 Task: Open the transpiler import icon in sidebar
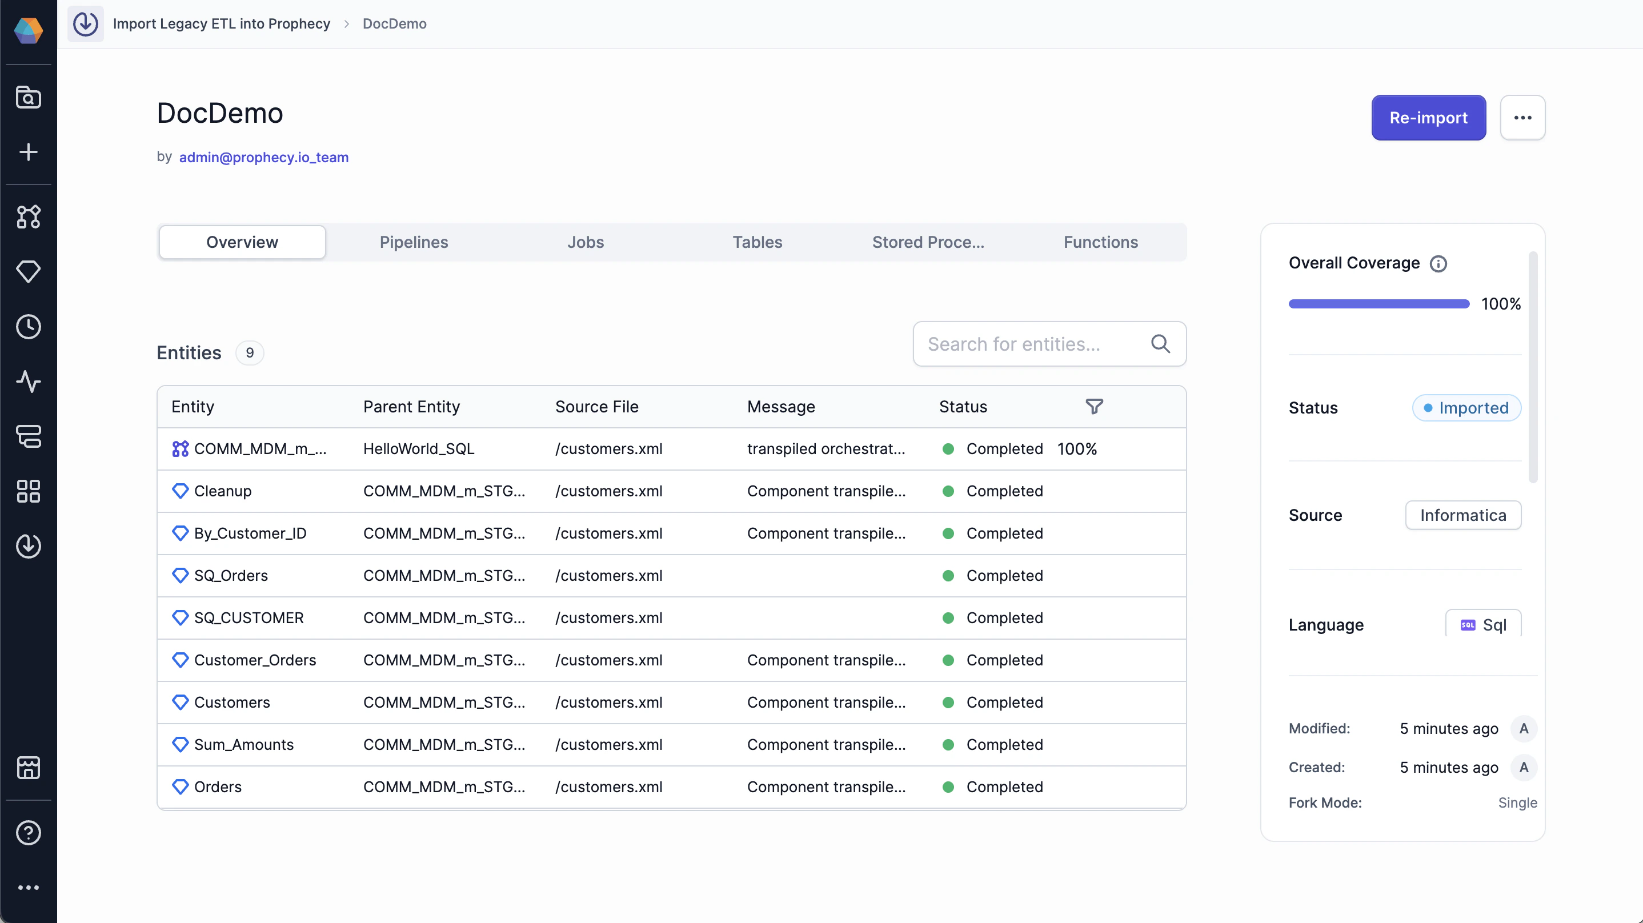(28, 546)
